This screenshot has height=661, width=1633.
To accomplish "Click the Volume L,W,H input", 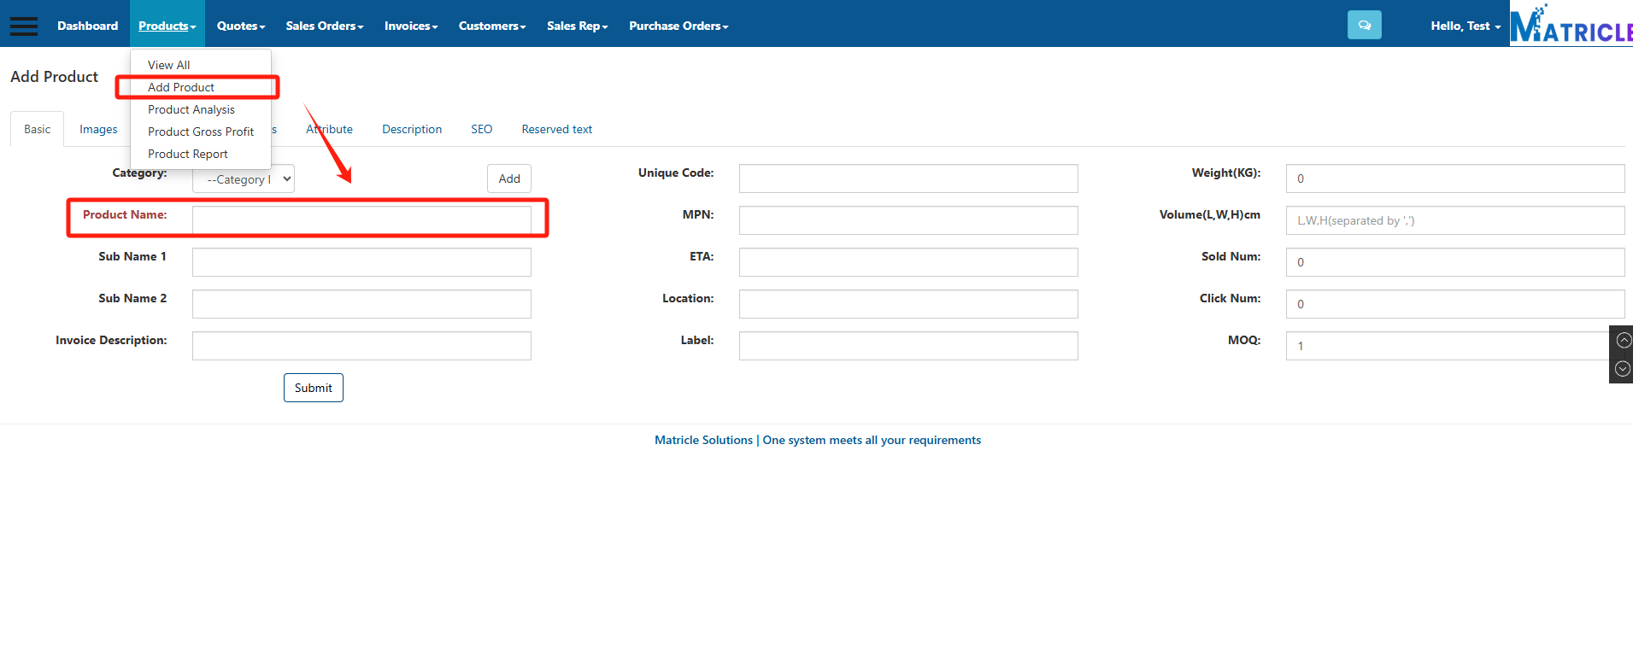I will click(x=1455, y=220).
